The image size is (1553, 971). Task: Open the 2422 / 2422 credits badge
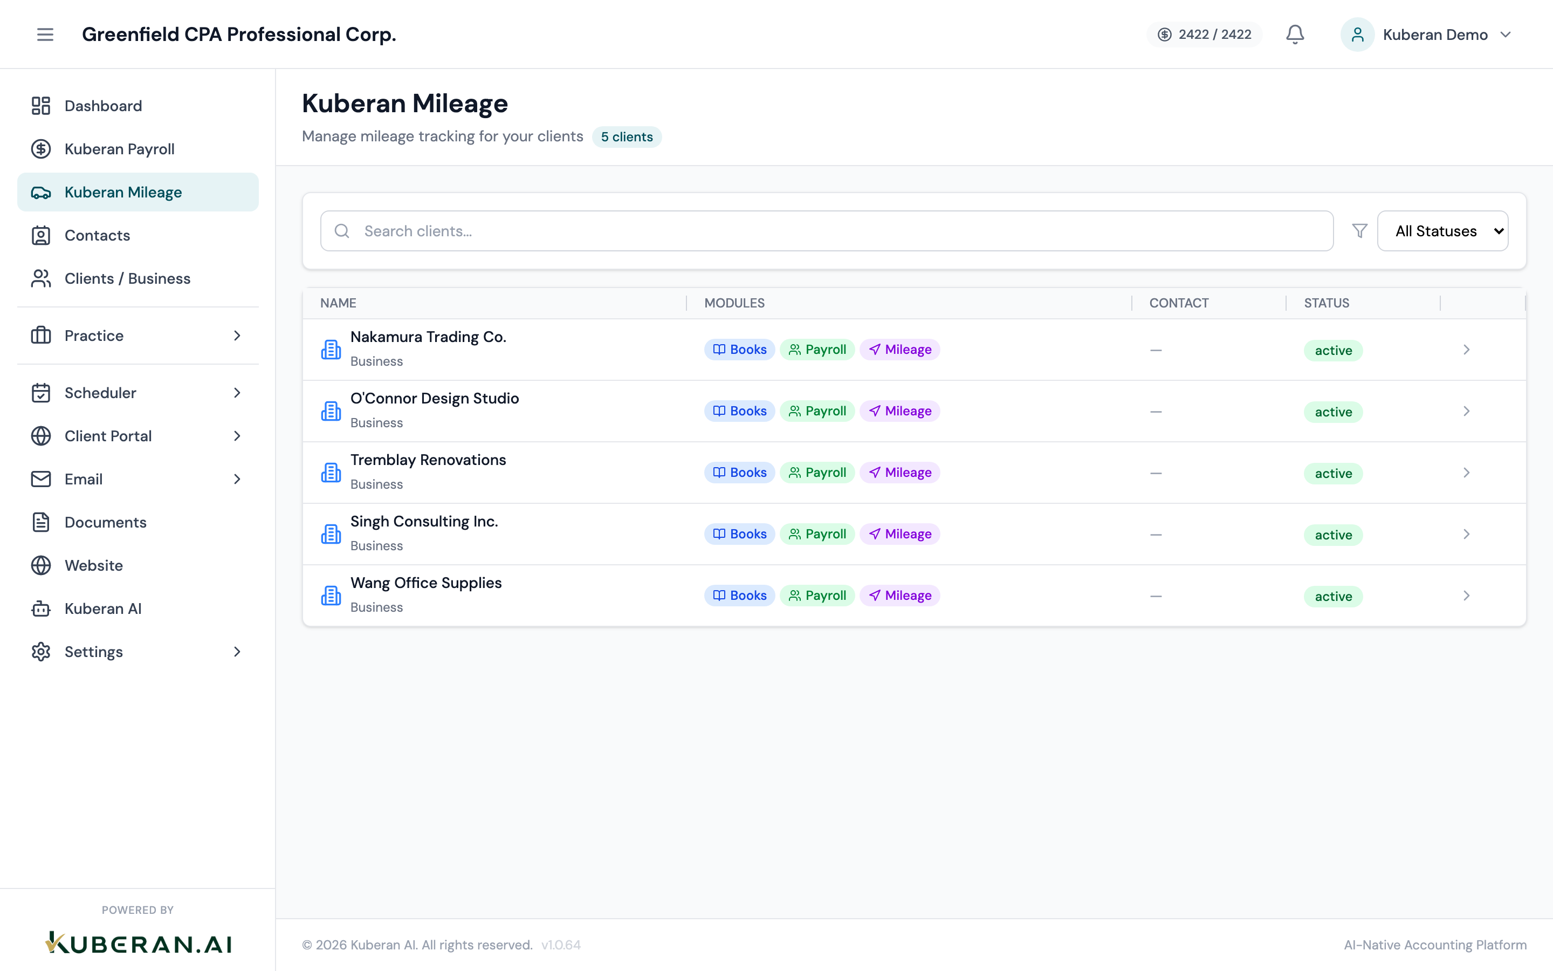point(1204,34)
